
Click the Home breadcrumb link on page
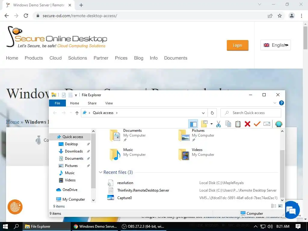[x=12, y=122]
